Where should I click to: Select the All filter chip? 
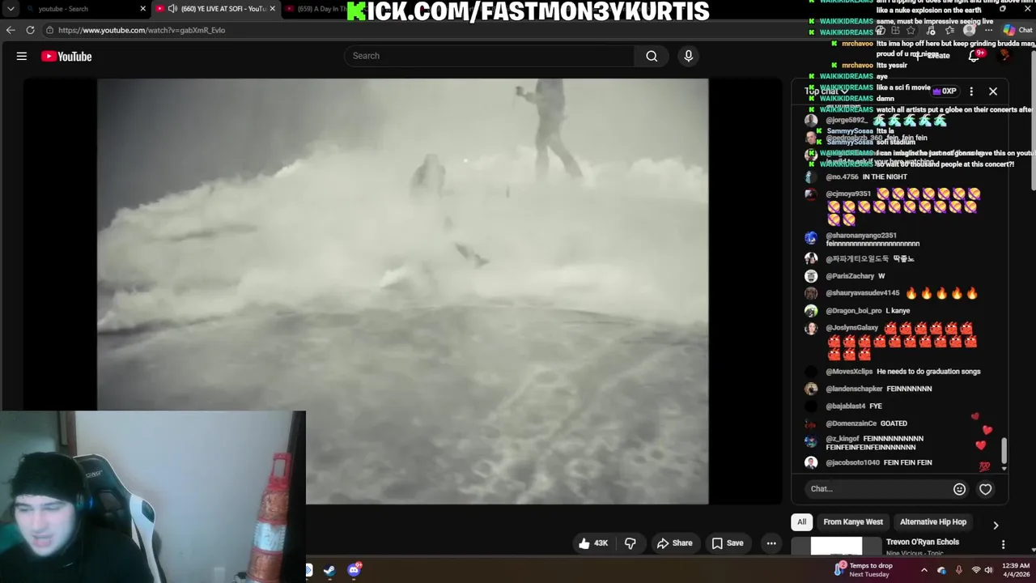pyautogui.click(x=801, y=522)
